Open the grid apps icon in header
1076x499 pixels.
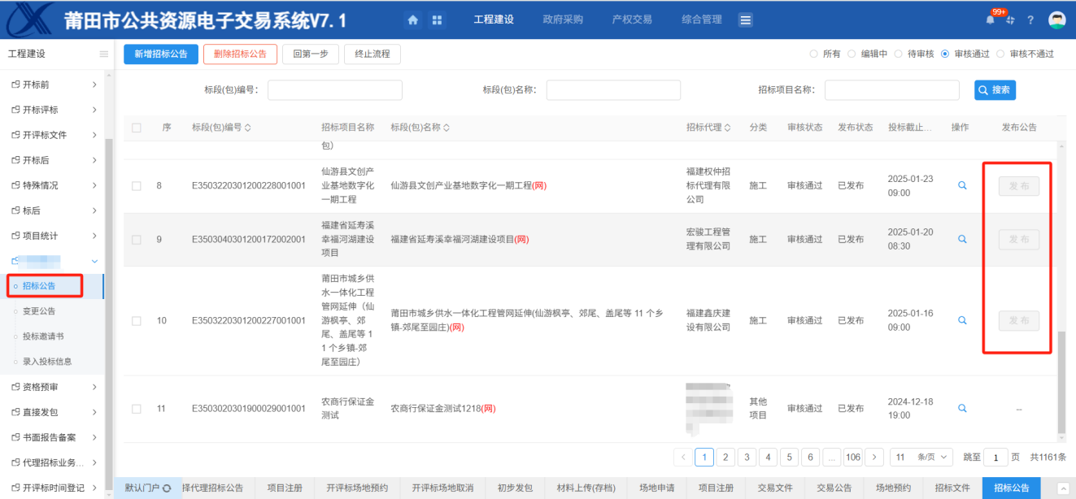pyautogui.click(x=437, y=20)
